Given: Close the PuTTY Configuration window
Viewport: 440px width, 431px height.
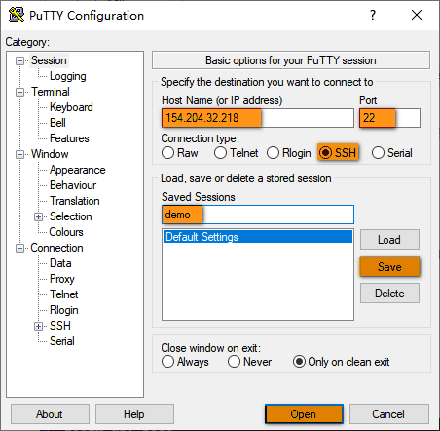Looking at the screenshot, I should pos(417,15).
